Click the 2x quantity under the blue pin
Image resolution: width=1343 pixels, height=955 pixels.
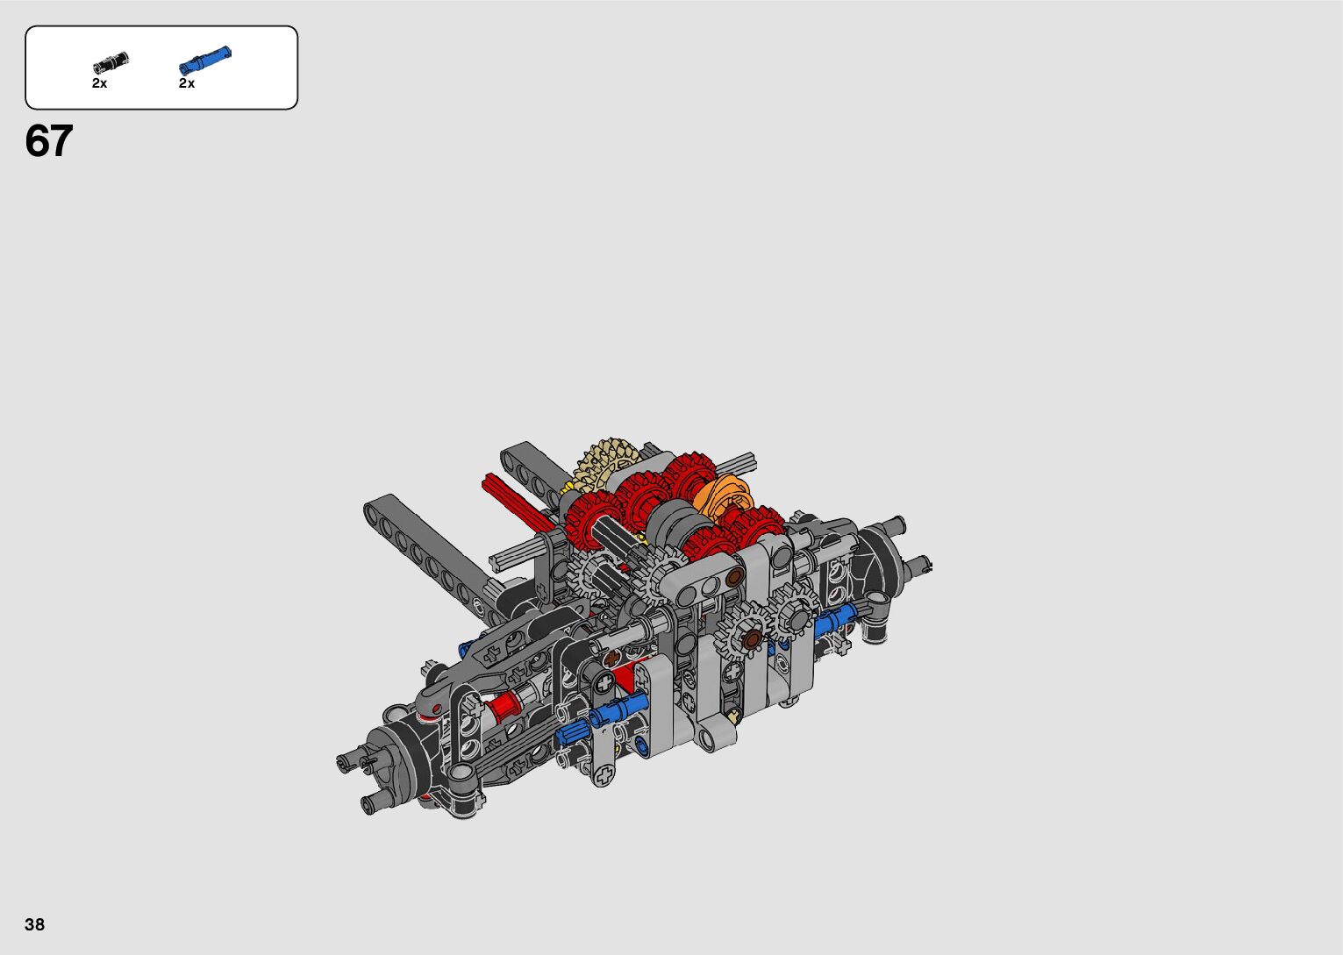pyautogui.click(x=187, y=83)
